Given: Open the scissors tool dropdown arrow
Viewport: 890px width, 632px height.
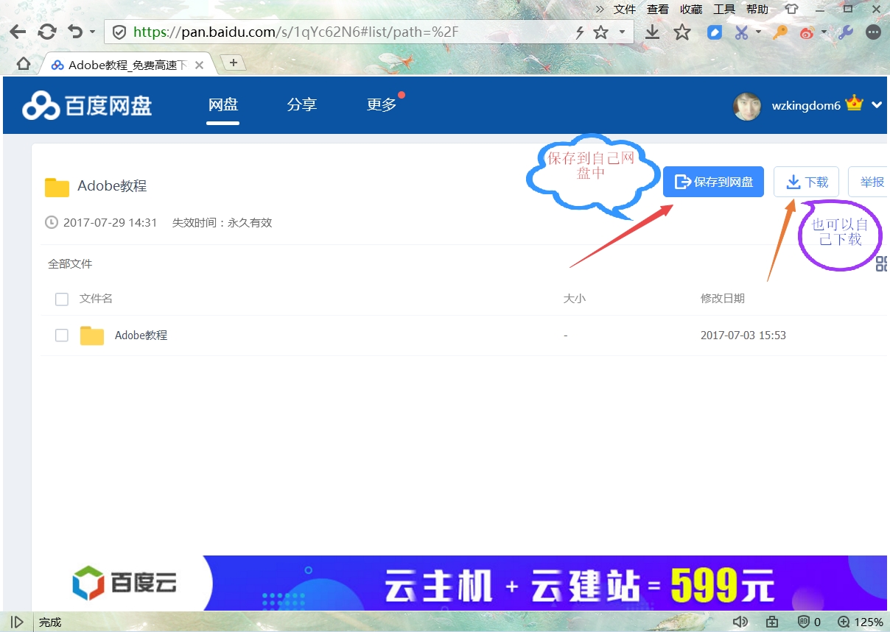Looking at the screenshot, I should point(757,32).
